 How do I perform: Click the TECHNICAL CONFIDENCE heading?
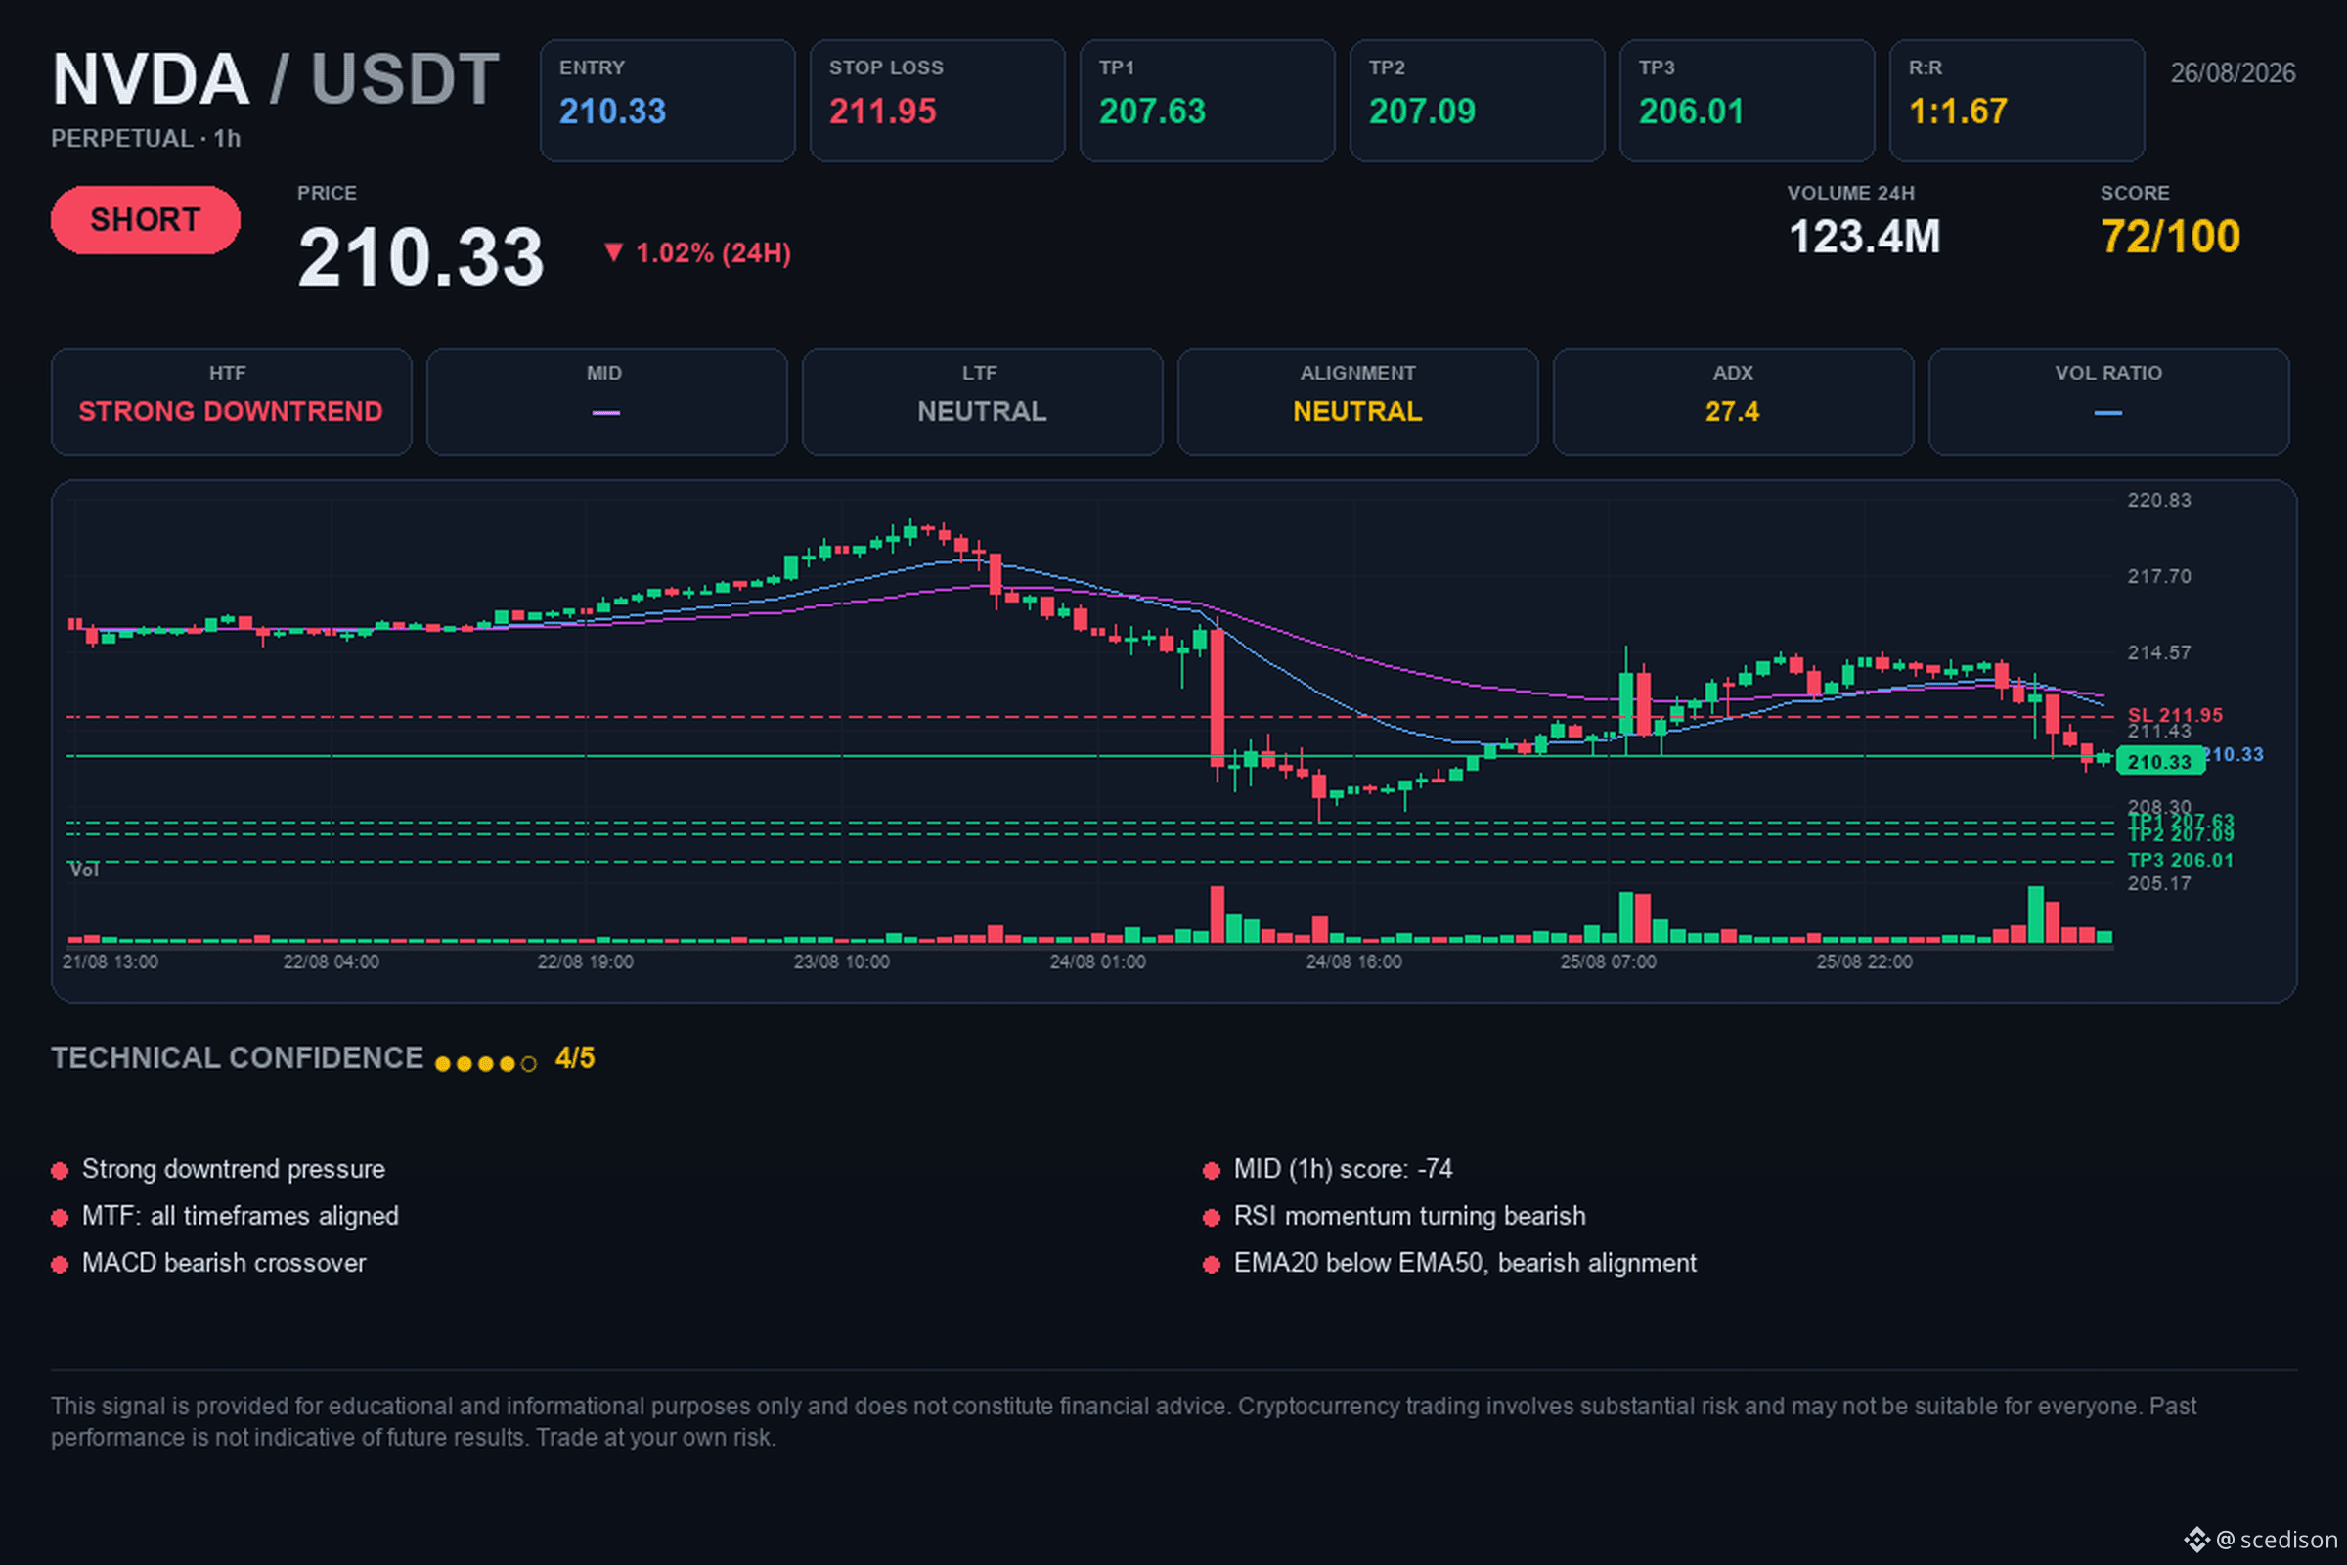pyautogui.click(x=238, y=1059)
